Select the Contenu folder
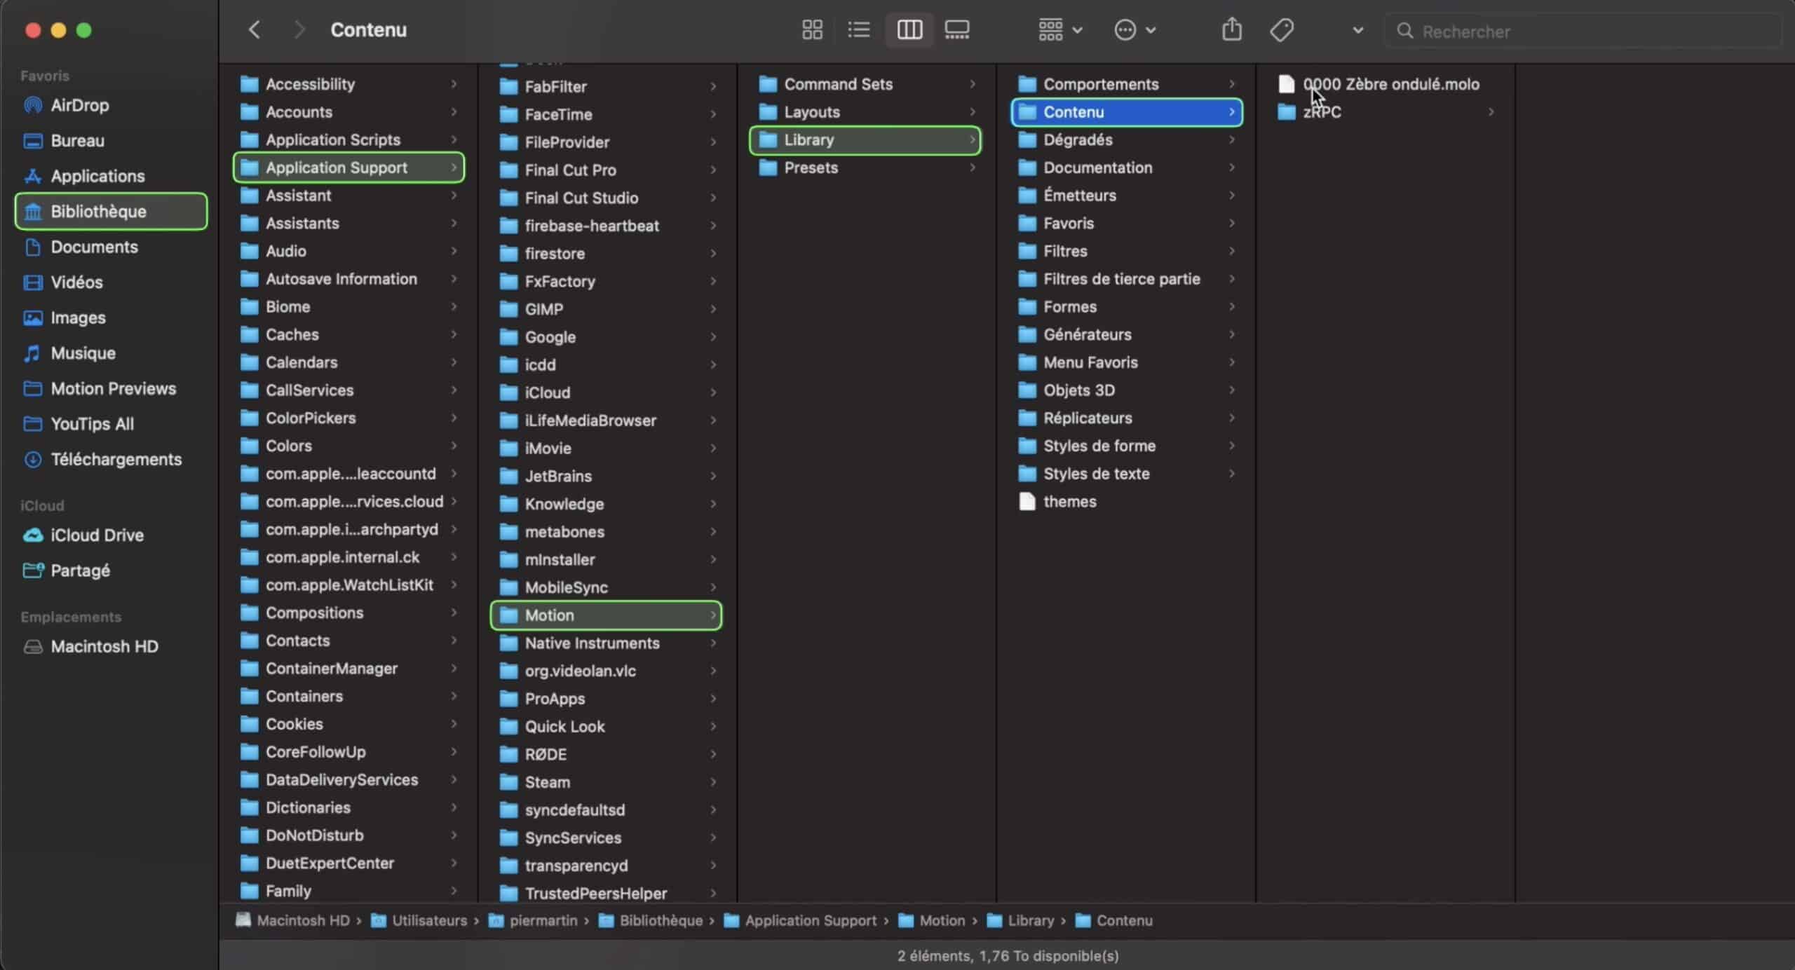Image resolution: width=1795 pixels, height=970 pixels. (1127, 112)
